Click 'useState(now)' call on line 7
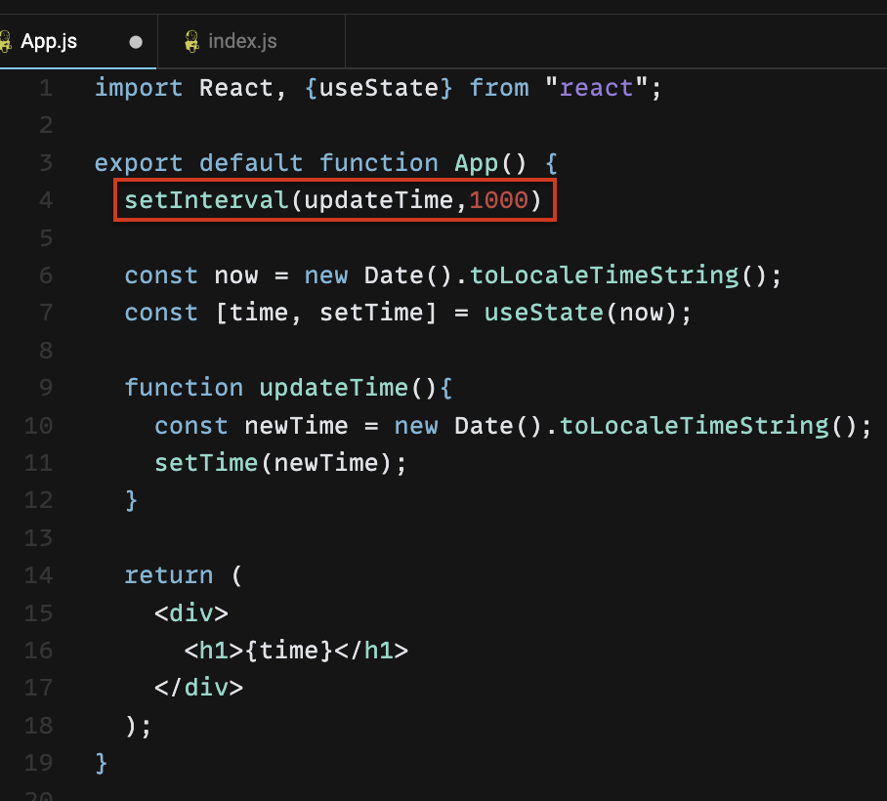Screen dimensions: 887x801 click(x=580, y=313)
